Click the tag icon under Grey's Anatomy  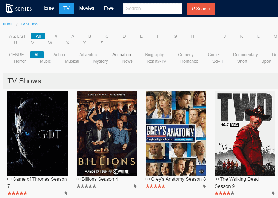tap(204, 186)
